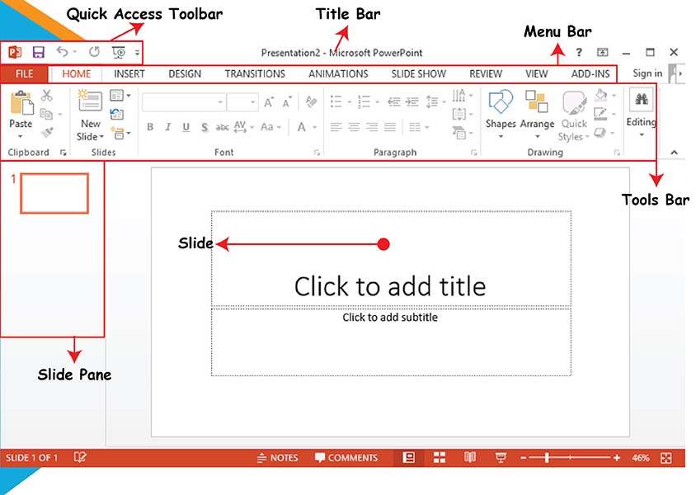Click the Editing binoculars icon
The width and height of the screenshot is (696, 495).
pyautogui.click(x=642, y=99)
